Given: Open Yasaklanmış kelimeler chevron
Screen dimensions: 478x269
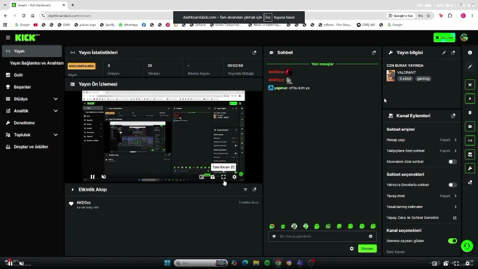Looking at the screenshot, I should coord(455,207).
